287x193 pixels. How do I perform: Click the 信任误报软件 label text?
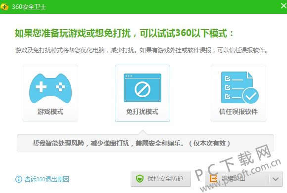tap(239, 112)
